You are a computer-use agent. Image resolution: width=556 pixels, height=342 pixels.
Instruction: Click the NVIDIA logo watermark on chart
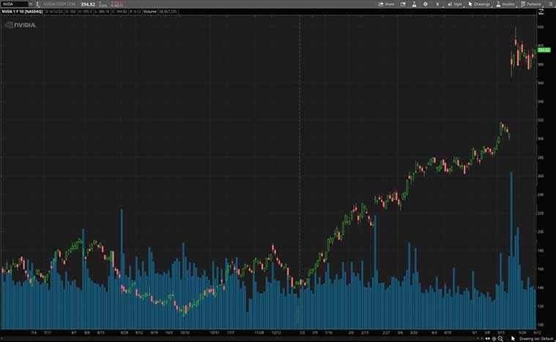click(x=20, y=25)
